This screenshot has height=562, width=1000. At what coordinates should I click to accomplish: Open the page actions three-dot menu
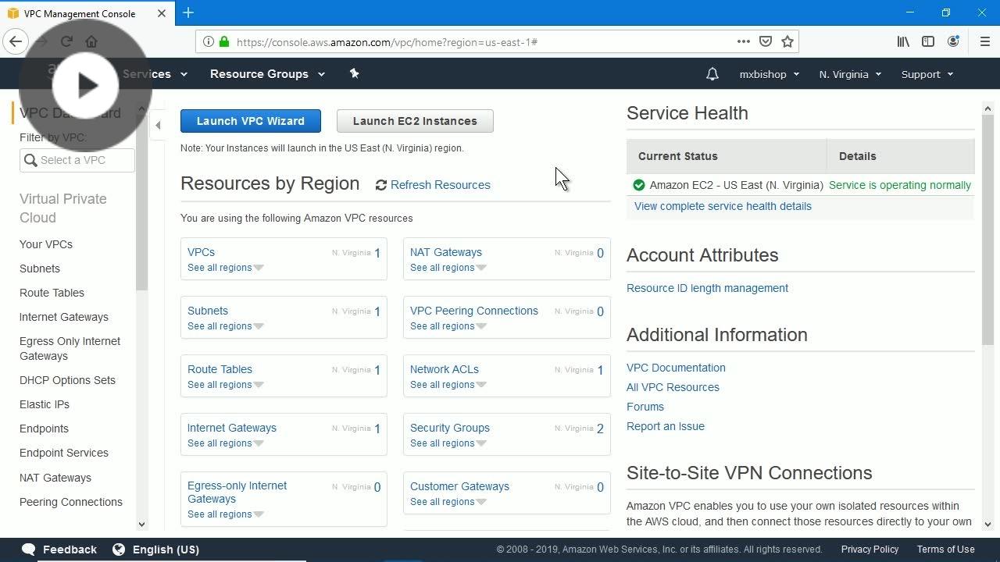744,42
